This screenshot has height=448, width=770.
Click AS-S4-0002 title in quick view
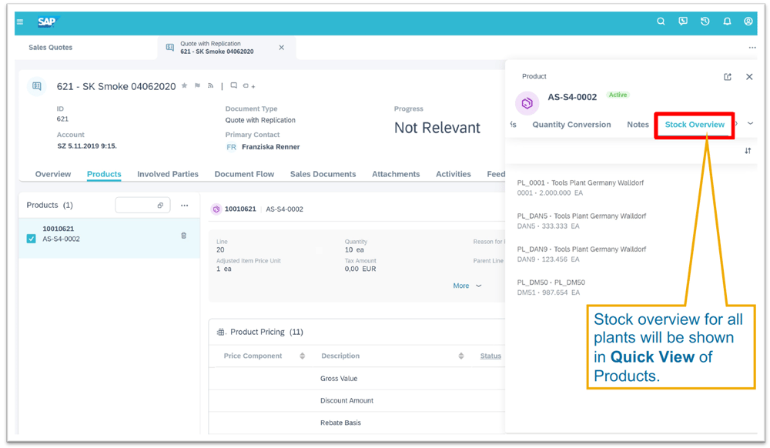pos(572,97)
